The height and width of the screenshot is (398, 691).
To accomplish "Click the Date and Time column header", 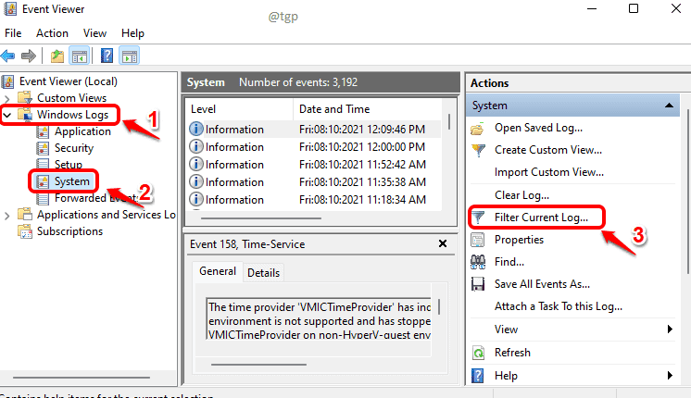I will pos(369,108).
